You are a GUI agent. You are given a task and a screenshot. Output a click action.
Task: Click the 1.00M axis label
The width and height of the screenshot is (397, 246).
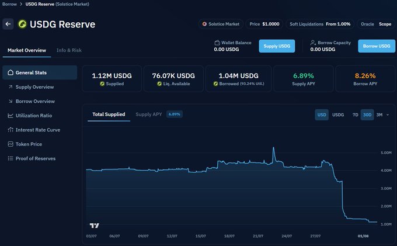pos(386,224)
